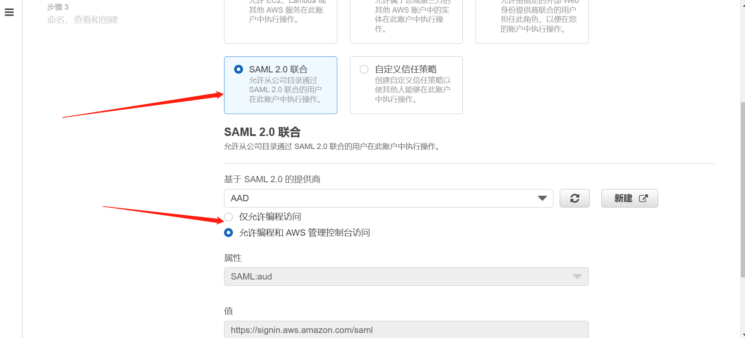Click the scroll-down arrow at page bottom
The height and width of the screenshot is (338, 745).
coord(742,335)
